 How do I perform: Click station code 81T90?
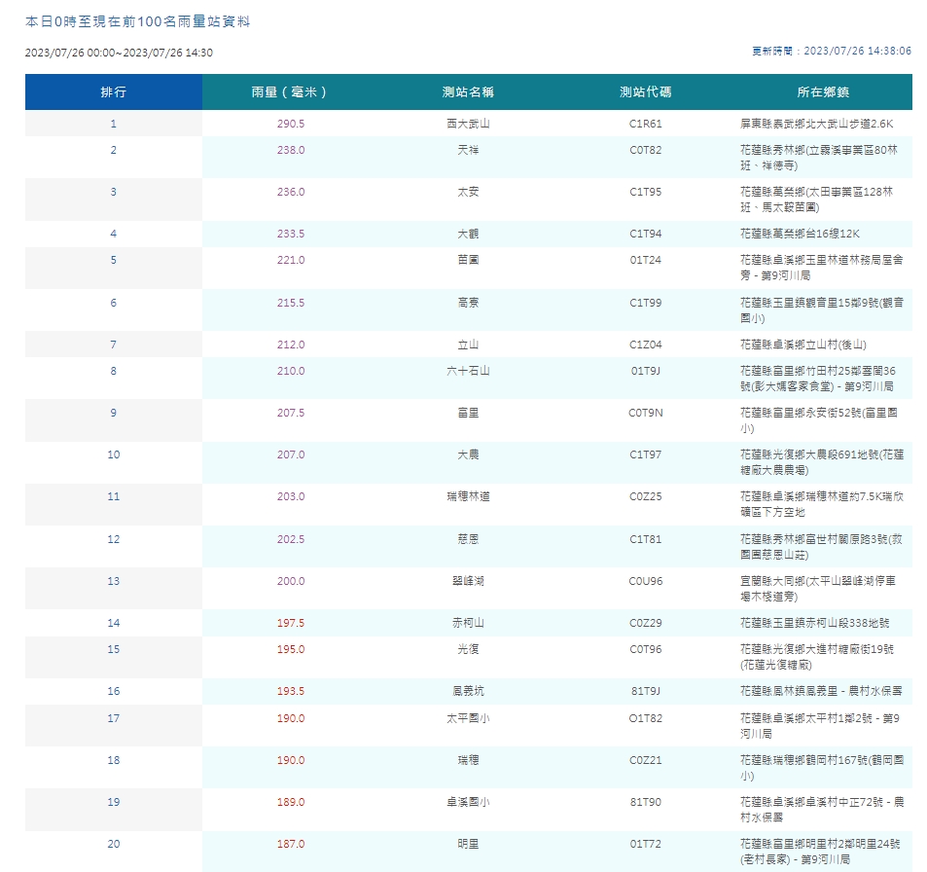click(646, 802)
